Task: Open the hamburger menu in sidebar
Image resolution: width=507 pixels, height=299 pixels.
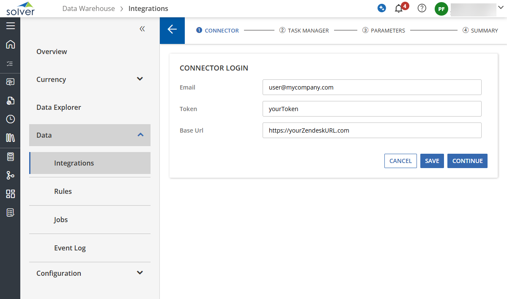Action: (10, 26)
